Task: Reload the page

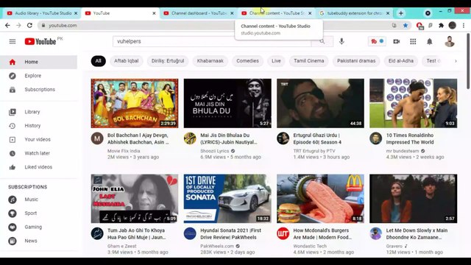Action: point(29,26)
